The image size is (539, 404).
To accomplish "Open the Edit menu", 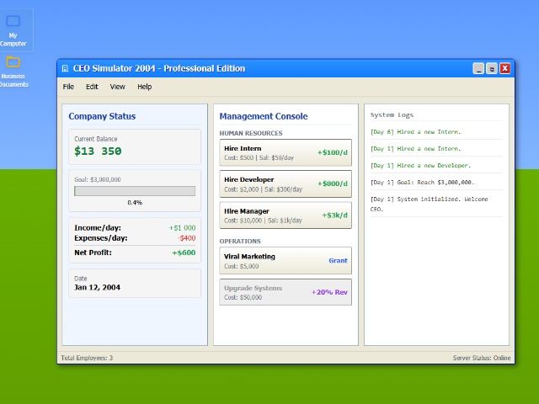I will (x=92, y=87).
